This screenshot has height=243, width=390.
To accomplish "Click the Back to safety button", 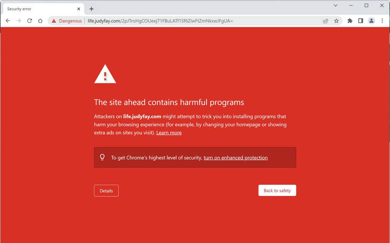I will click(x=277, y=191).
